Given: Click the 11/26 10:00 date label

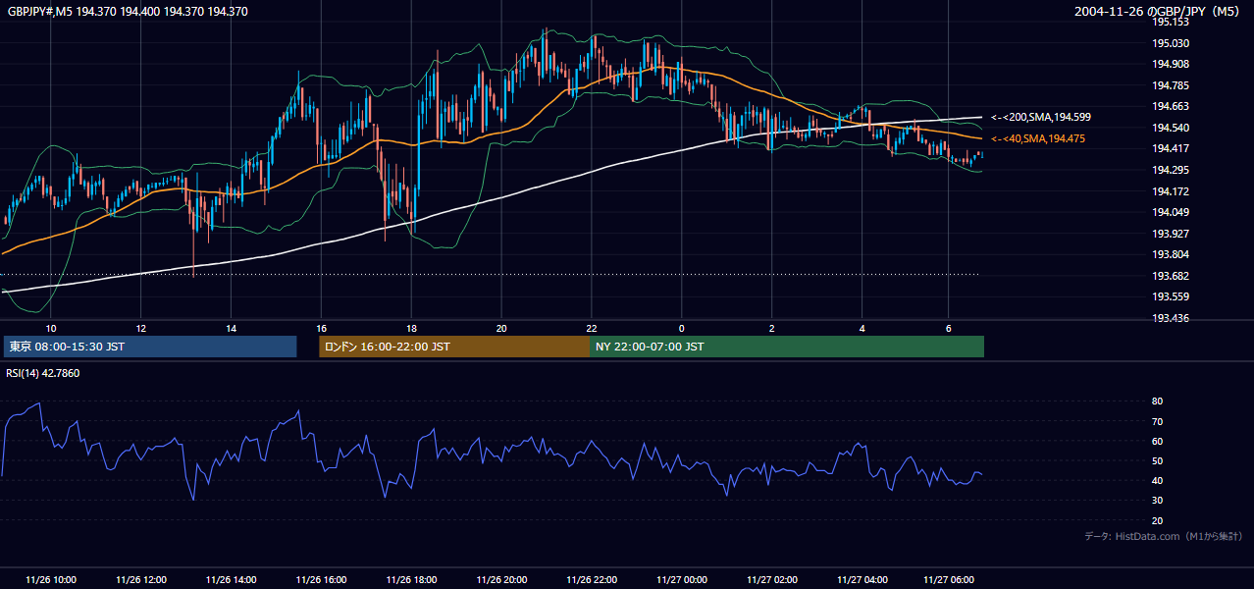Looking at the screenshot, I should coord(51,580).
